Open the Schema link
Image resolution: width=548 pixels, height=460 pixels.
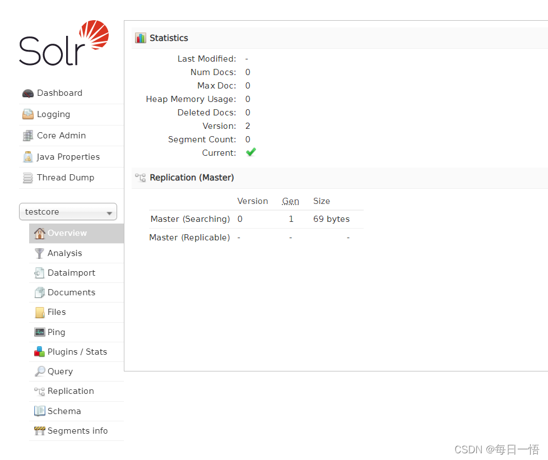tap(64, 411)
